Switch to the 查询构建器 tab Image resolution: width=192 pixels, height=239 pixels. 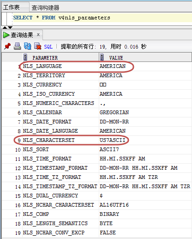pyautogui.click(x=45, y=7)
